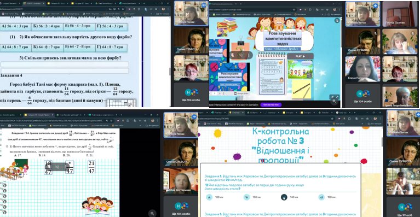
Task: Pick answer d 150 км
Action: pos(327,197)
